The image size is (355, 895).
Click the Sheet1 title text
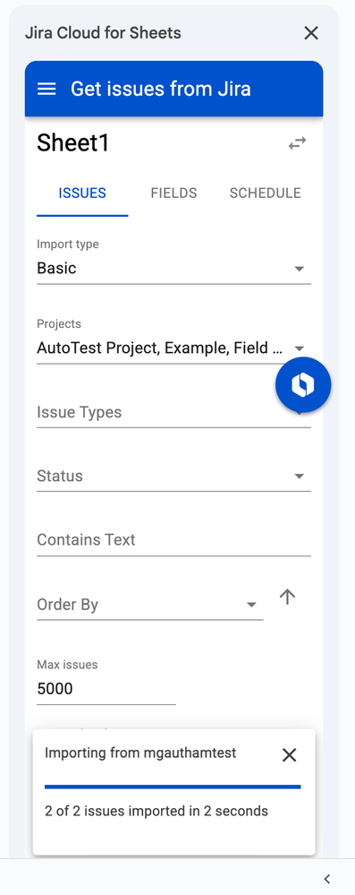(73, 142)
